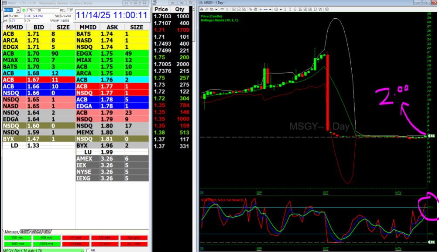Click the Price column header in Time and Sales

tap(161, 9)
